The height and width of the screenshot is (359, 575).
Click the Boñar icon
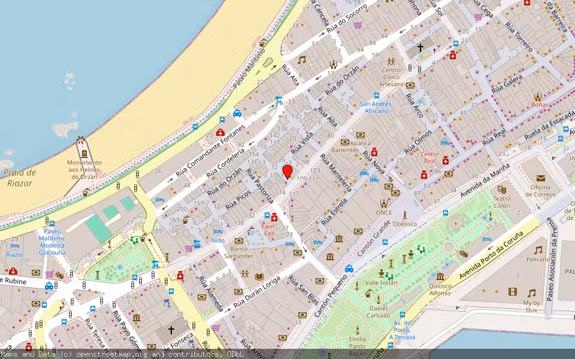coord(538,97)
